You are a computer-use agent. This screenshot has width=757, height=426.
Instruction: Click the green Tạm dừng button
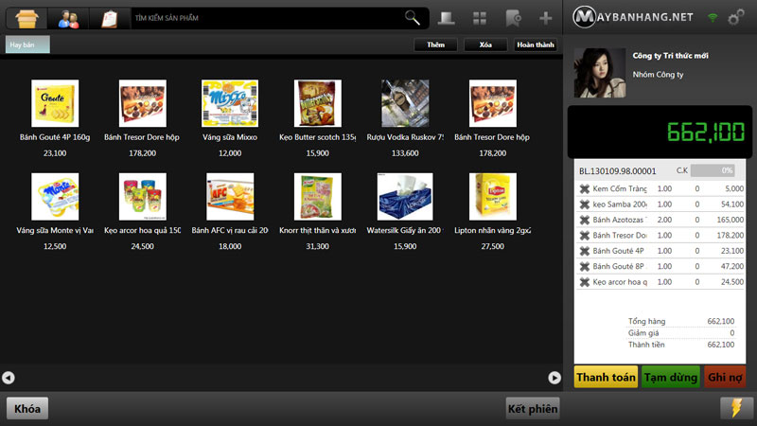(x=671, y=377)
